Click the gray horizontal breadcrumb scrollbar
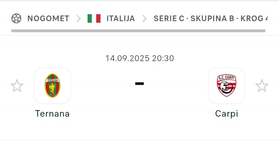279x145 pixels. [138, 31]
